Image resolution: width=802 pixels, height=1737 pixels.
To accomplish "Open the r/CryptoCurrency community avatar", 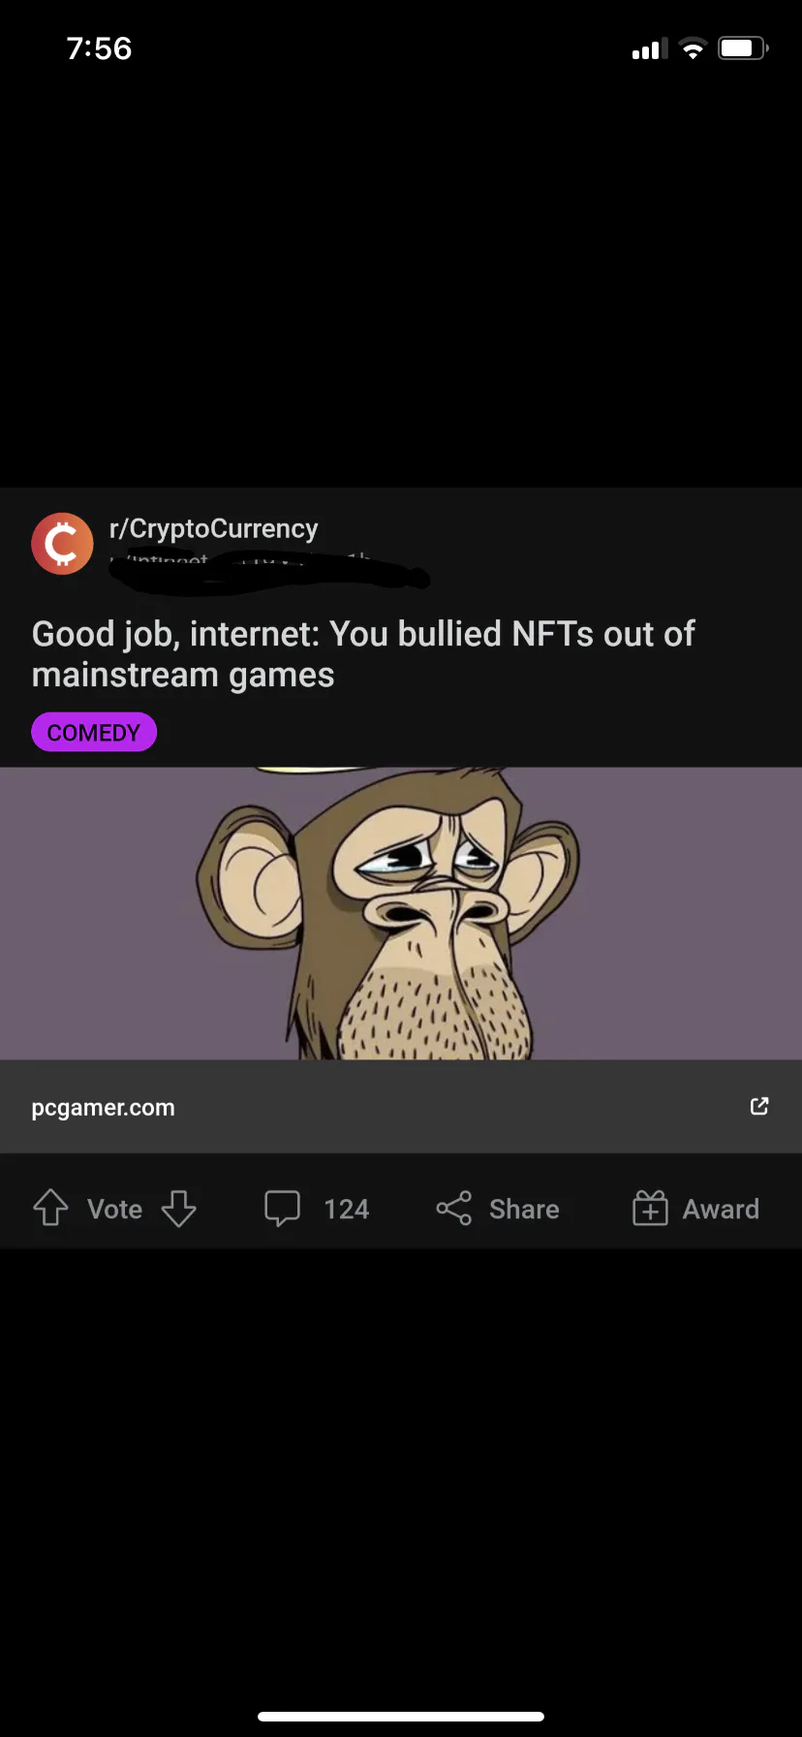I will [62, 544].
